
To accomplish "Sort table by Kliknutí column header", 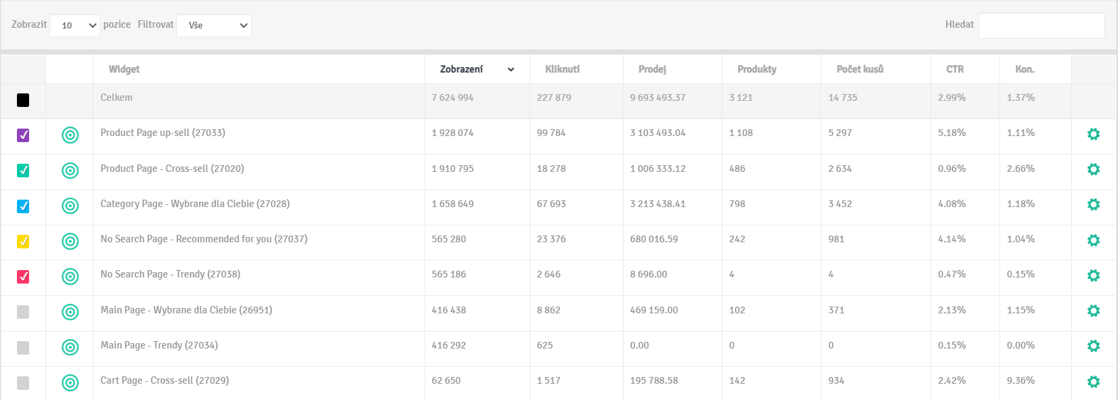I will tap(562, 69).
